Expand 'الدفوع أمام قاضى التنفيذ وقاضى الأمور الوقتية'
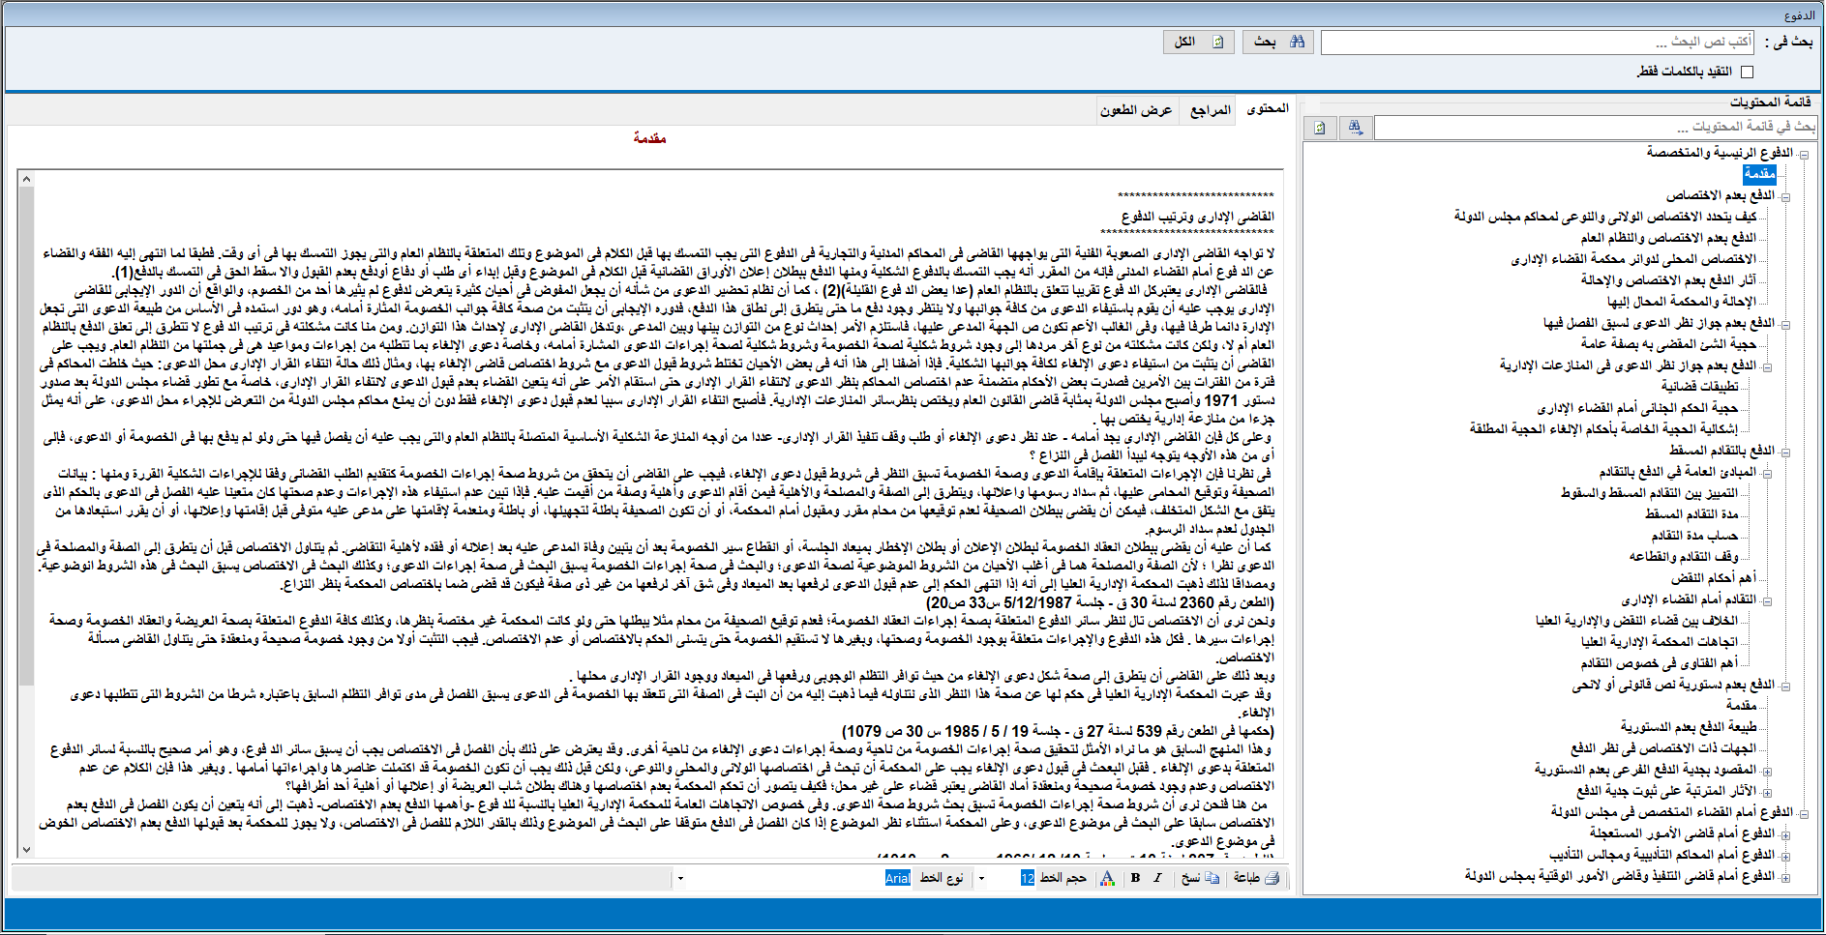1826x935 pixels. tap(1785, 877)
